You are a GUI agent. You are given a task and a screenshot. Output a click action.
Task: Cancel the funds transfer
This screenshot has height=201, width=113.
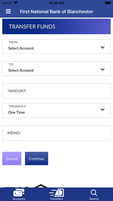[x=12, y=159]
